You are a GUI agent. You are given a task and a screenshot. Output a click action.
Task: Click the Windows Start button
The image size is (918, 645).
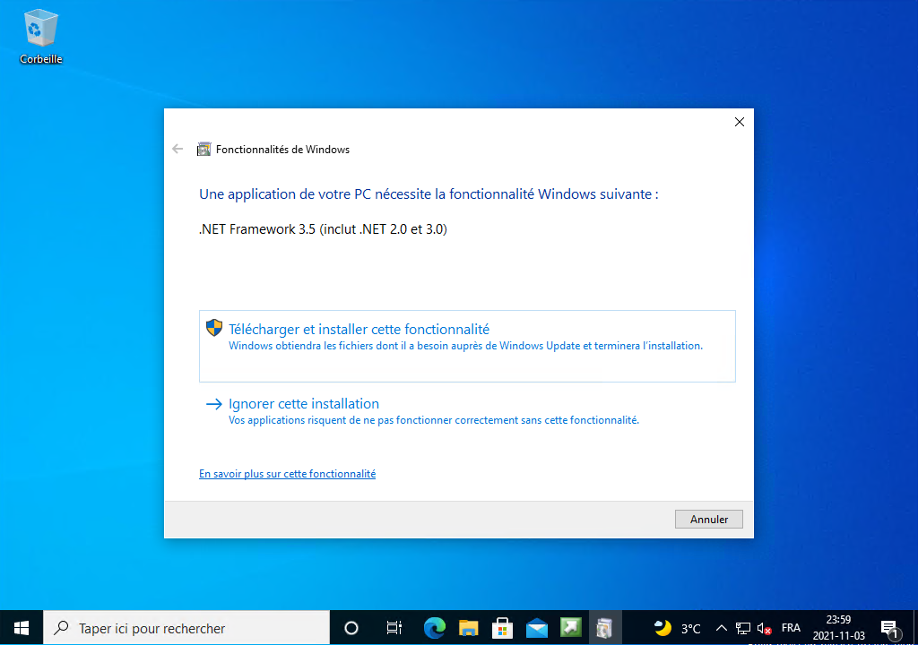pos(22,628)
